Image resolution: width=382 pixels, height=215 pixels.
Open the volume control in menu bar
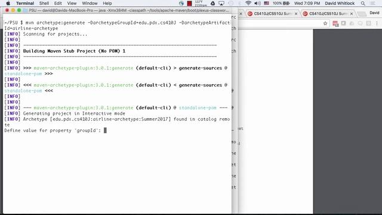pyautogui.click(x=257, y=3)
